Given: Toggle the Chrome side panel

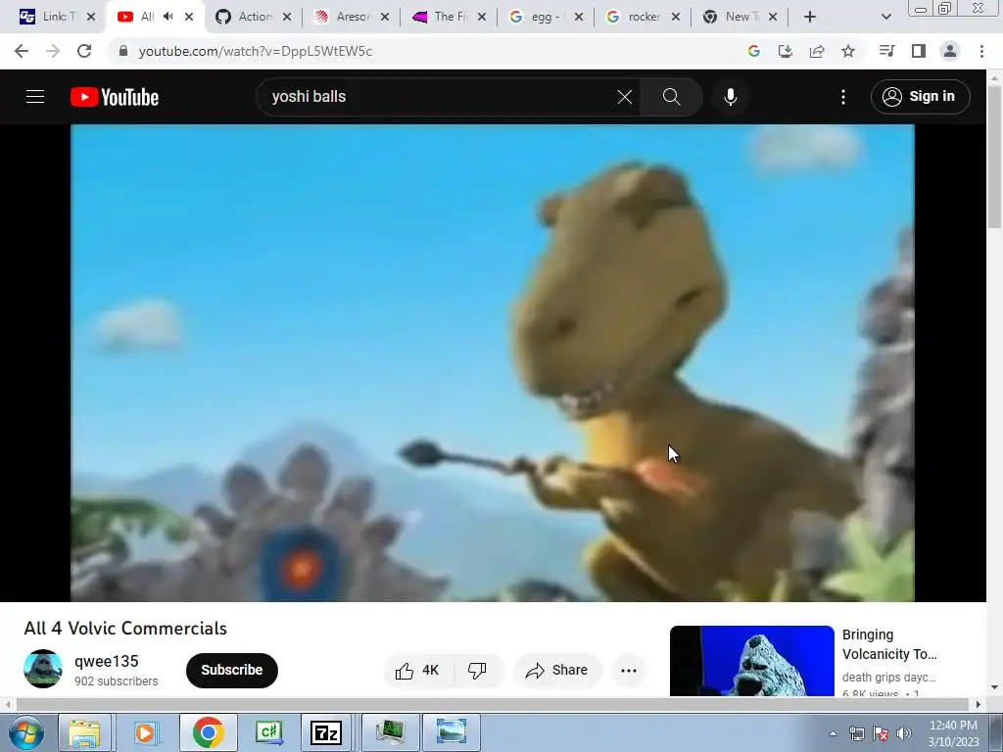Looking at the screenshot, I should (x=919, y=51).
